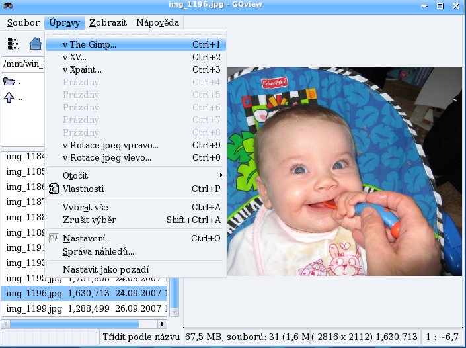Click '67,5 MB, souborů: 31' status text
The width and height of the screenshot is (466, 348).
point(247,337)
